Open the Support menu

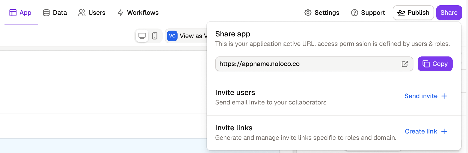368,13
